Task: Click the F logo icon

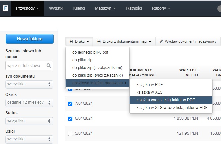Action: coord(6,8)
